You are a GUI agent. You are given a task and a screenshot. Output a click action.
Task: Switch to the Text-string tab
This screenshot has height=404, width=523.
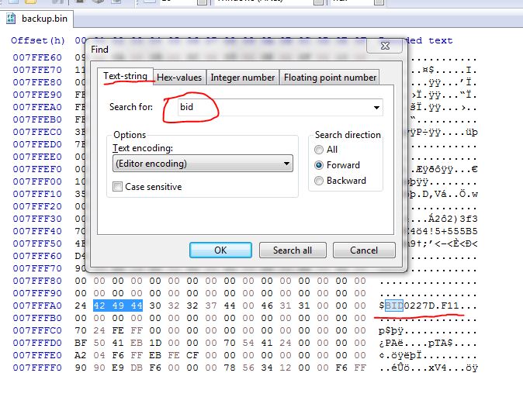tap(126, 76)
